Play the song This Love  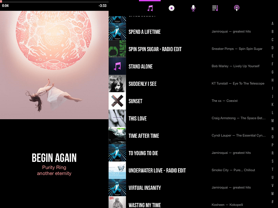pyautogui.click(x=188, y=118)
